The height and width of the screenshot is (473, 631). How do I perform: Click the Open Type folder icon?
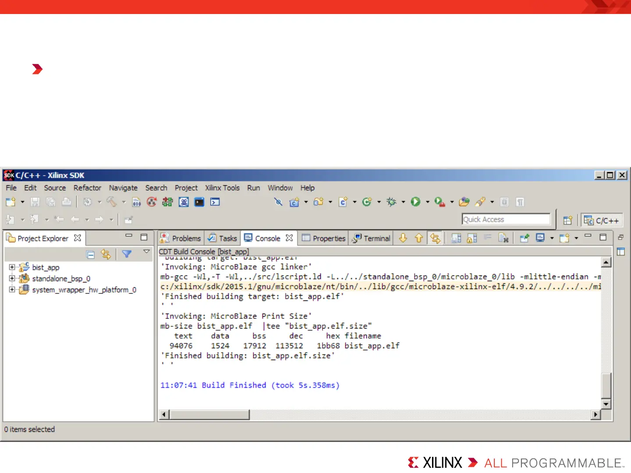[464, 202]
